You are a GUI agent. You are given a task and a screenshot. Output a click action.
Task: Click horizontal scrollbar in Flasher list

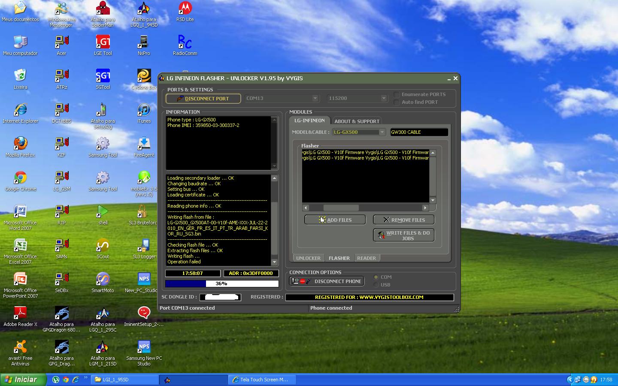(x=366, y=208)
